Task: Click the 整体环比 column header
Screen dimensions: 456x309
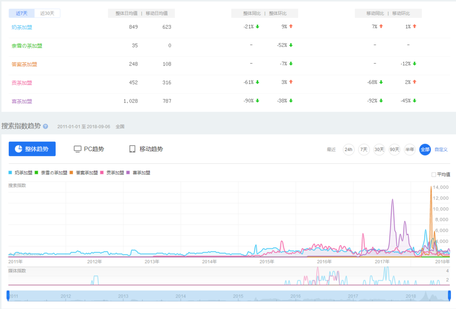Action: click(278, 13)
